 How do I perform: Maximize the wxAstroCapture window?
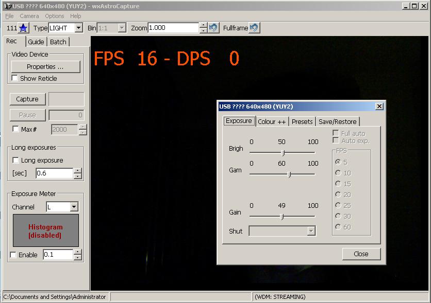point(415,6)
